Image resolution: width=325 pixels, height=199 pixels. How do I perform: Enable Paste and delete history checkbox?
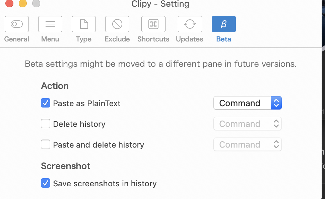(x=46, y=145)
